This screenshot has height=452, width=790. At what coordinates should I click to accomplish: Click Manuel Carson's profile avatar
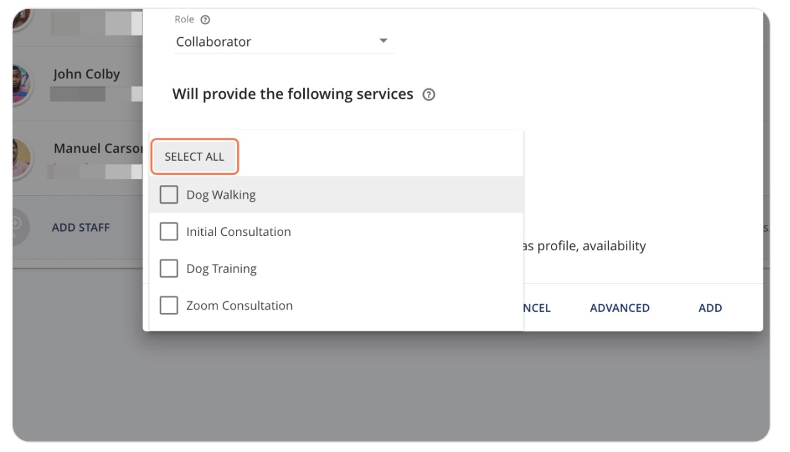pos(20,157)
